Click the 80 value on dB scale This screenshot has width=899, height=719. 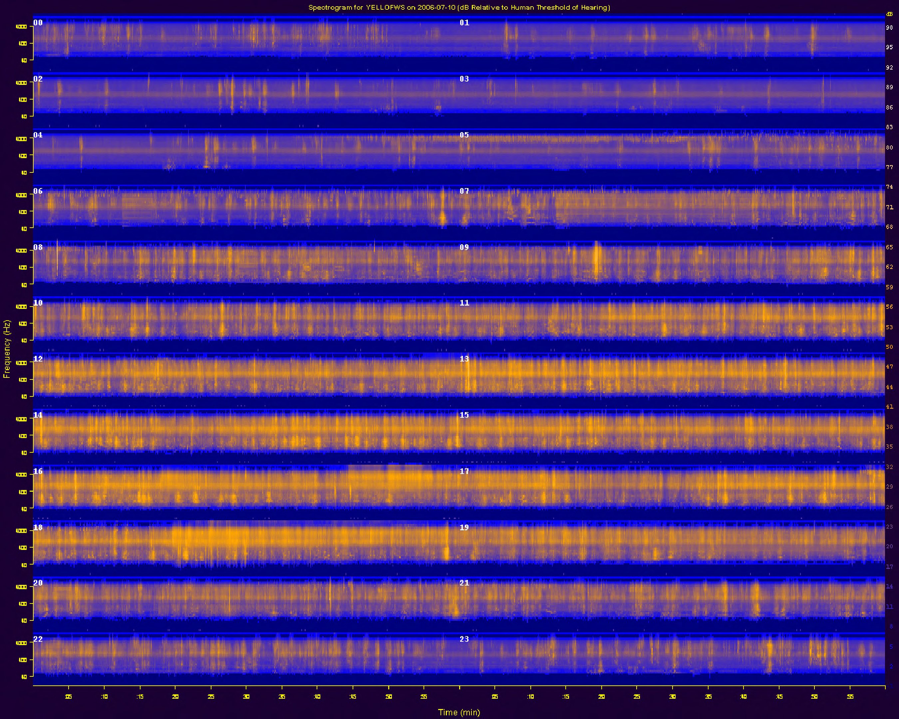click(x=889, y=147)
